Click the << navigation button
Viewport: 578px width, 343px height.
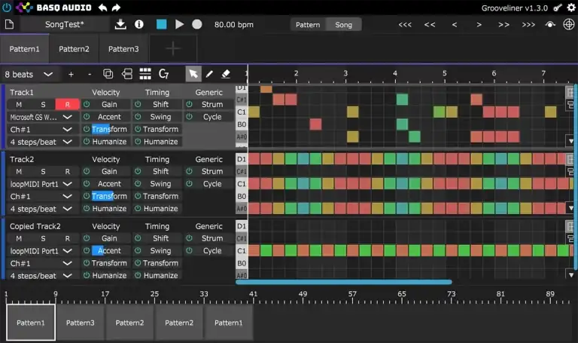coord(430,25)
